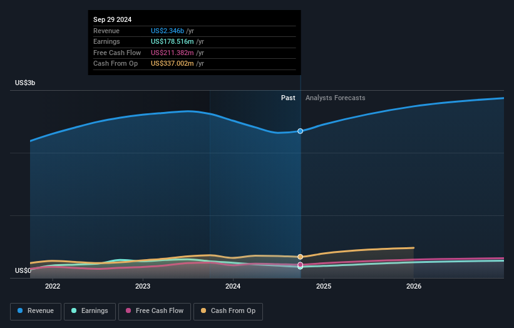The image size is (514, 328).
Task: Click the US$2.346b revenue value
Action: tap(167, 31)
